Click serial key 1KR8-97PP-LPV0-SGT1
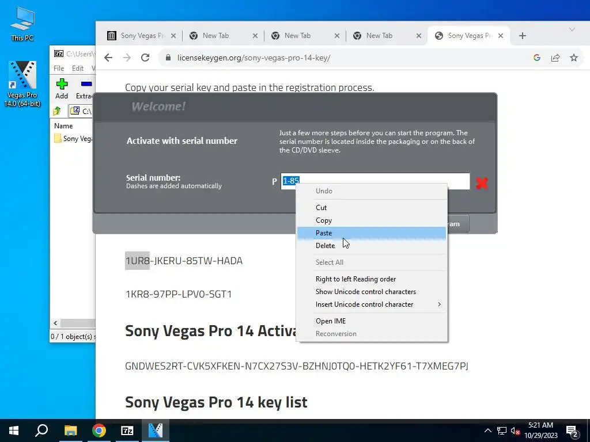The width and height of the screenshot is (590, 442). tap(179, 294)
